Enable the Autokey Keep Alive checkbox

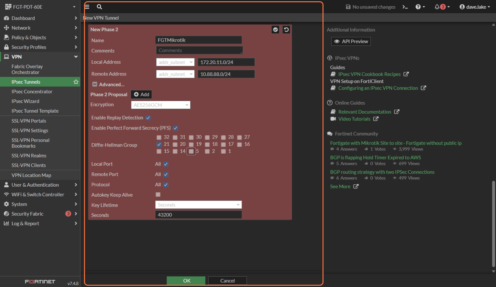(158, 194)
